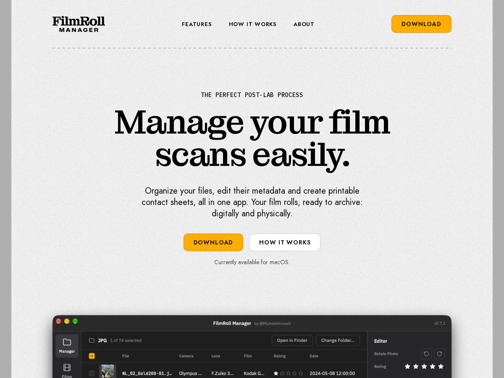This screenshot has width=504, height=378.
Task: Click the date 2024-05-08 12:00:00
Action: coord(332,373)
